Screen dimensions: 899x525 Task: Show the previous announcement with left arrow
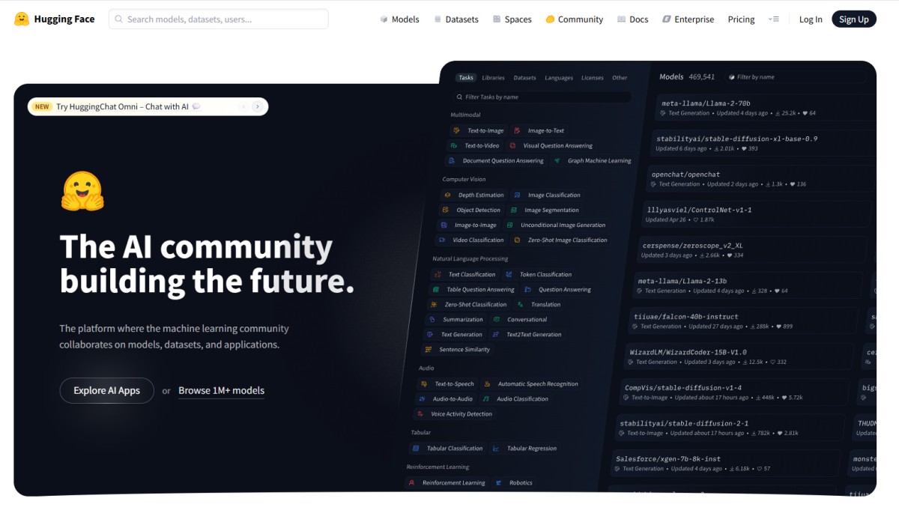pos(243,107)
